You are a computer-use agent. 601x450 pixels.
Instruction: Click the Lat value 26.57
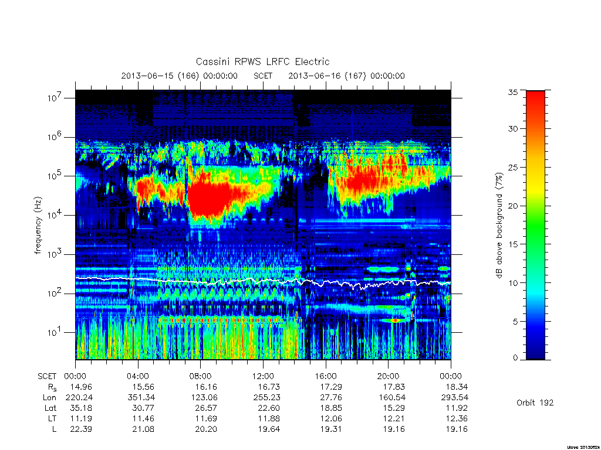coord(206,408)
